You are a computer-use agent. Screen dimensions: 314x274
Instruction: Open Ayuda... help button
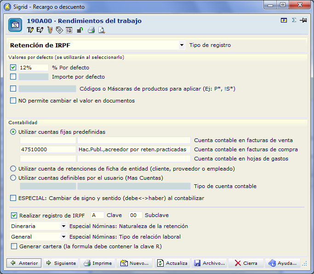coord(283,263)
